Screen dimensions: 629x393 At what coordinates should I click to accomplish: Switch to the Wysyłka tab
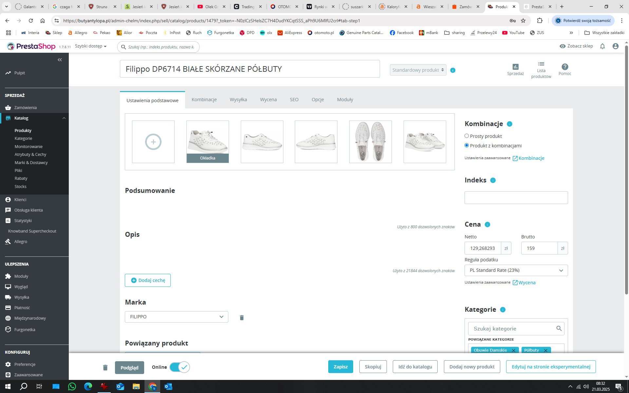pyautogui.click(x=238, y=100)
